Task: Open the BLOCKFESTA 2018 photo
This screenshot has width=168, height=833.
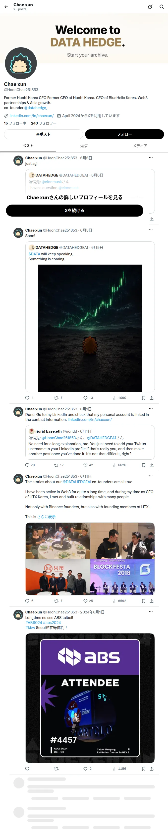Action: tap(122, 577)
